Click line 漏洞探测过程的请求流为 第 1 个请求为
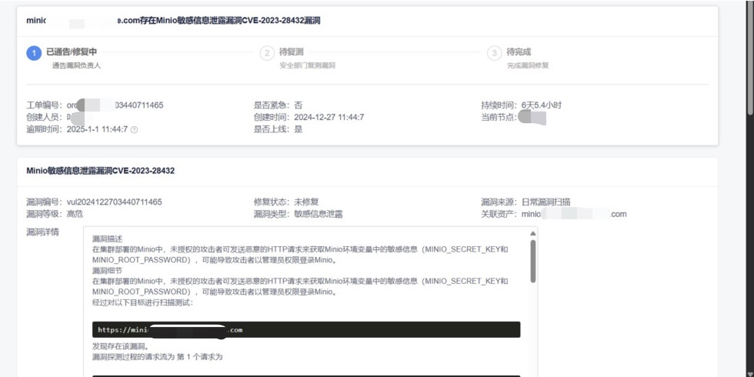The image size is (754, 377). (x=157, y=357)
